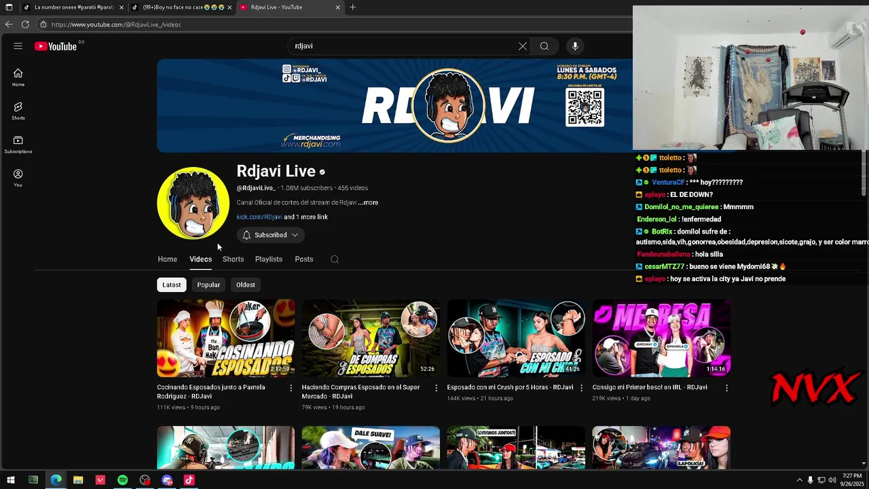This screenshot has width=869, height=489.
Task: Click the YouTube logo
Action: point(56,46)
